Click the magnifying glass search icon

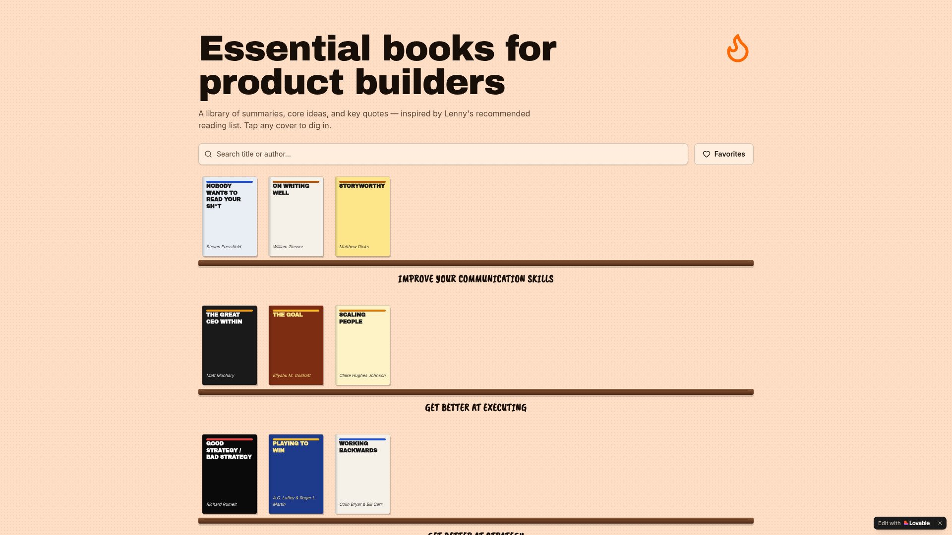click(x=208, y=154)
